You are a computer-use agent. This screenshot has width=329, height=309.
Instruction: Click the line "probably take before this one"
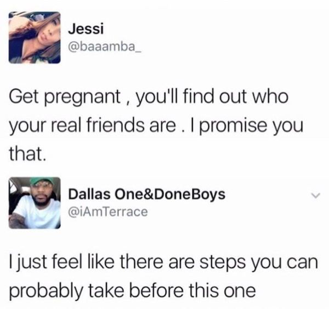point(132,292)
